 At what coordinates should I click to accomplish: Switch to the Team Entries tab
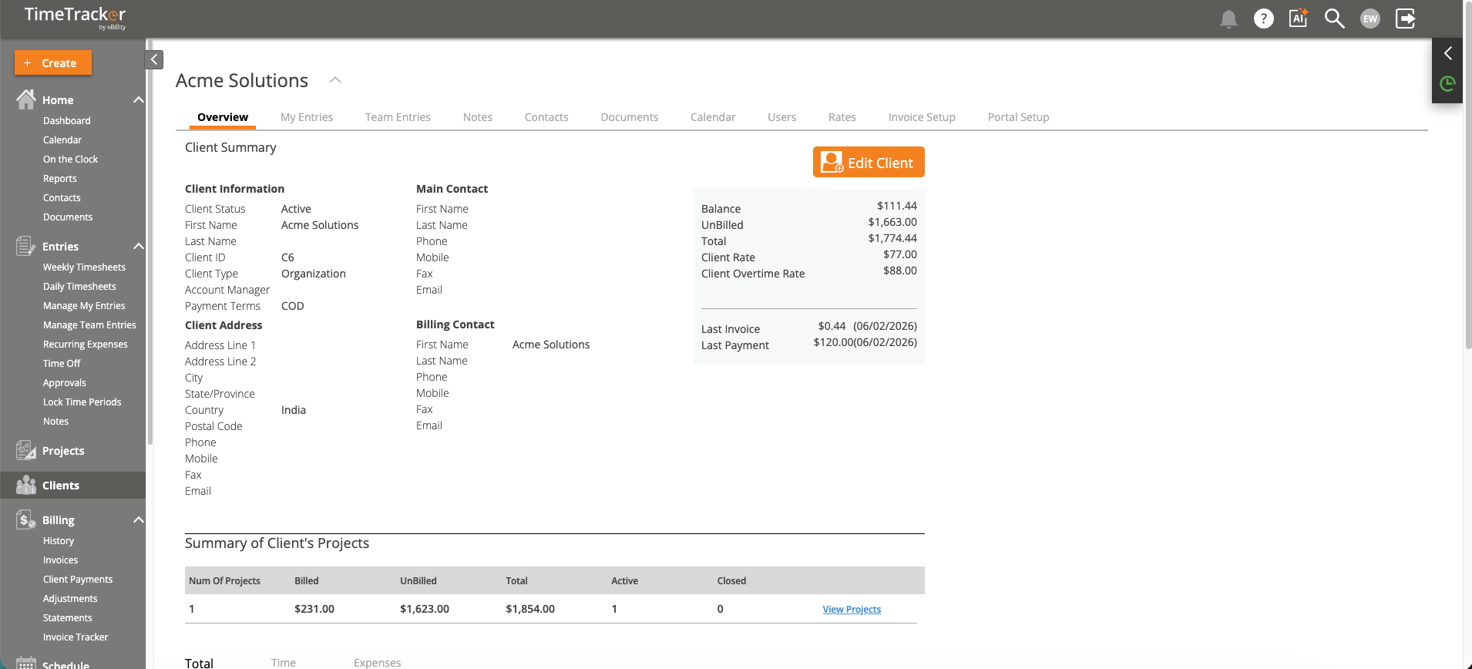click(x=398, y=117)
